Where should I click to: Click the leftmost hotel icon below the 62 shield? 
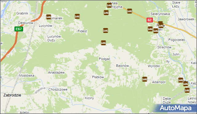[150, 29]
